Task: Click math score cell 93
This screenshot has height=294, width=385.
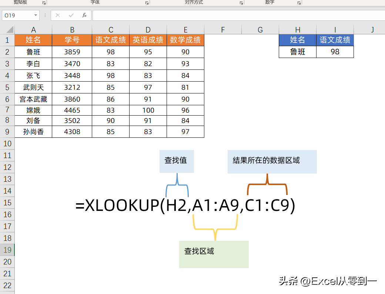Action: (185, 64)
